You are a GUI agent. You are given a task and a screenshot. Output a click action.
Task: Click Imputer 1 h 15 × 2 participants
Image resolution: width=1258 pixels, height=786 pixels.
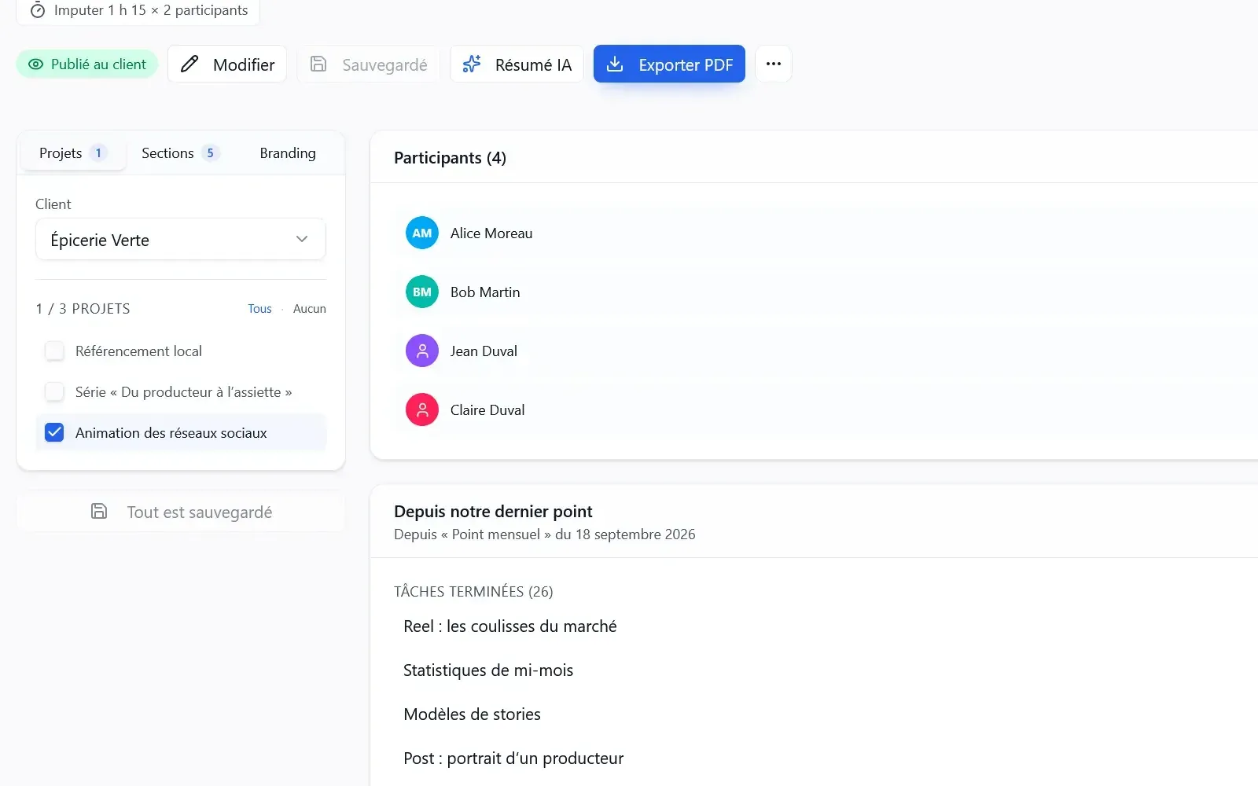coord(138,10)
